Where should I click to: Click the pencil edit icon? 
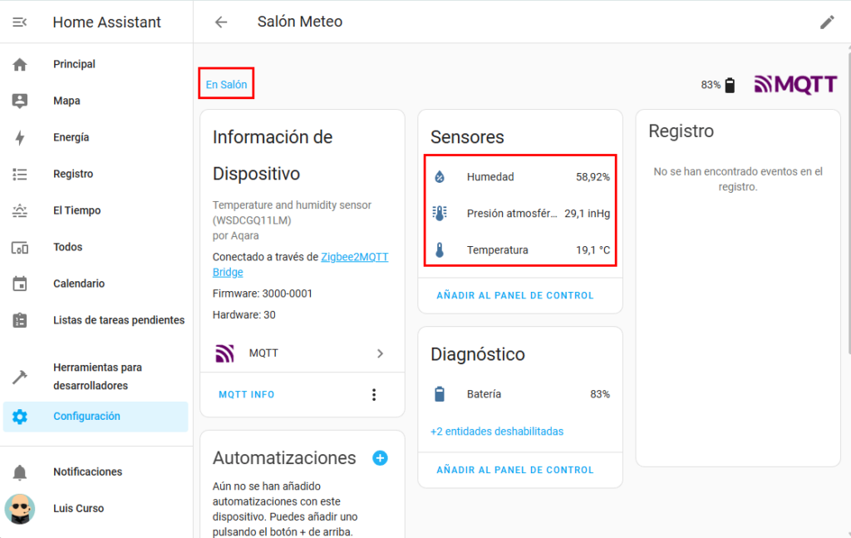tap(827, 22)
